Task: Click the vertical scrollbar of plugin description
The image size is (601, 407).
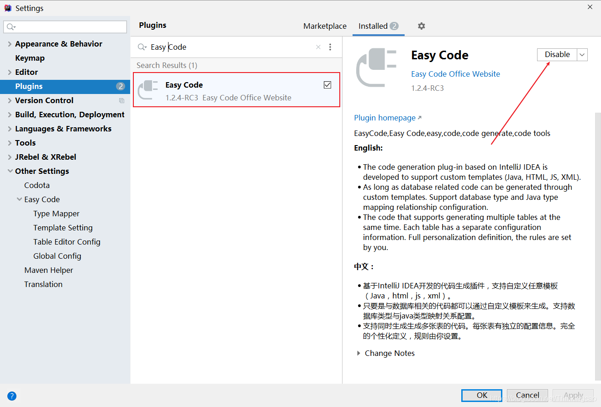Action: click(598, 246)
